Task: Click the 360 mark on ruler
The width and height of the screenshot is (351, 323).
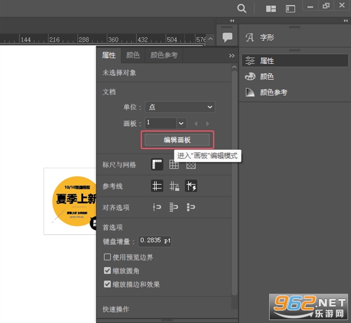Action: point(113,40)
